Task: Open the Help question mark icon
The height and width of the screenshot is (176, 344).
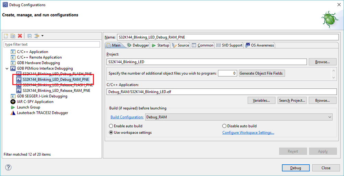Action: (8, 167)
